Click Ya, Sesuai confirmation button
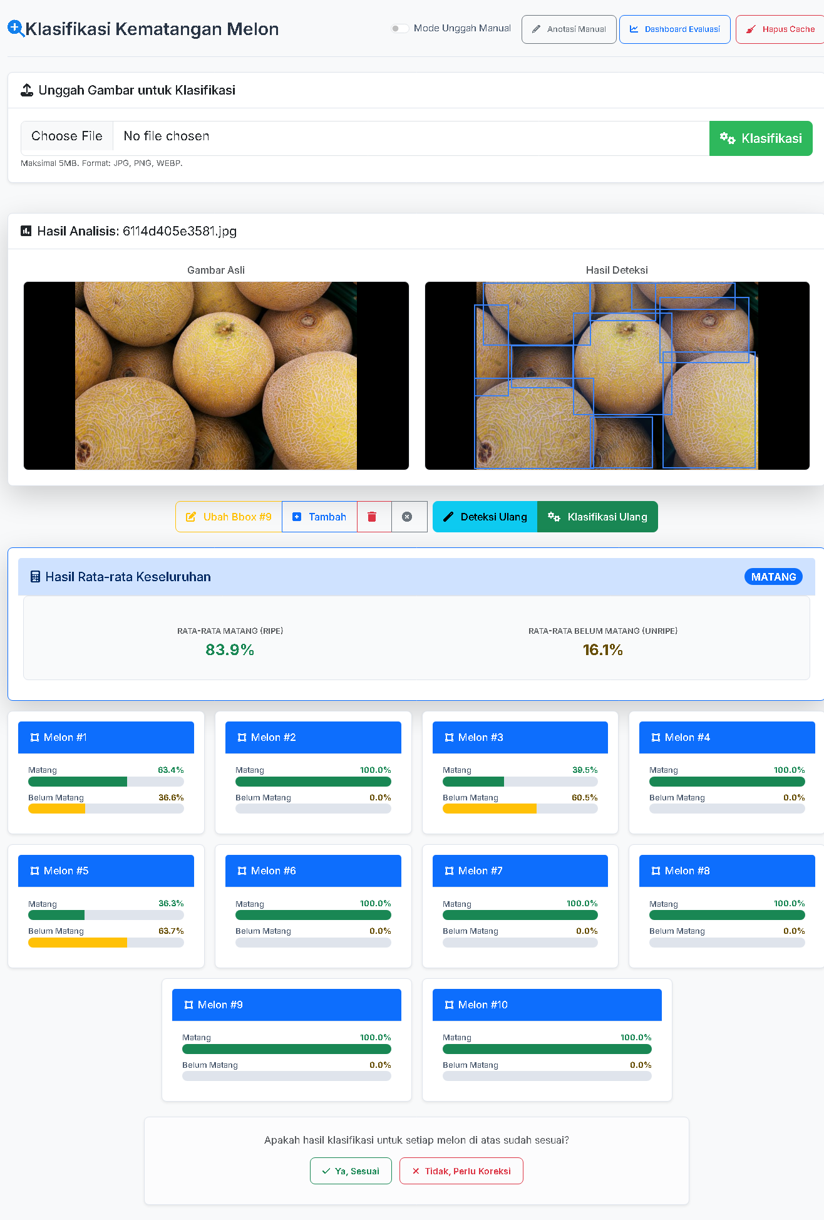This screenshot has height=1220, width=824. (x=351, y=1171)
